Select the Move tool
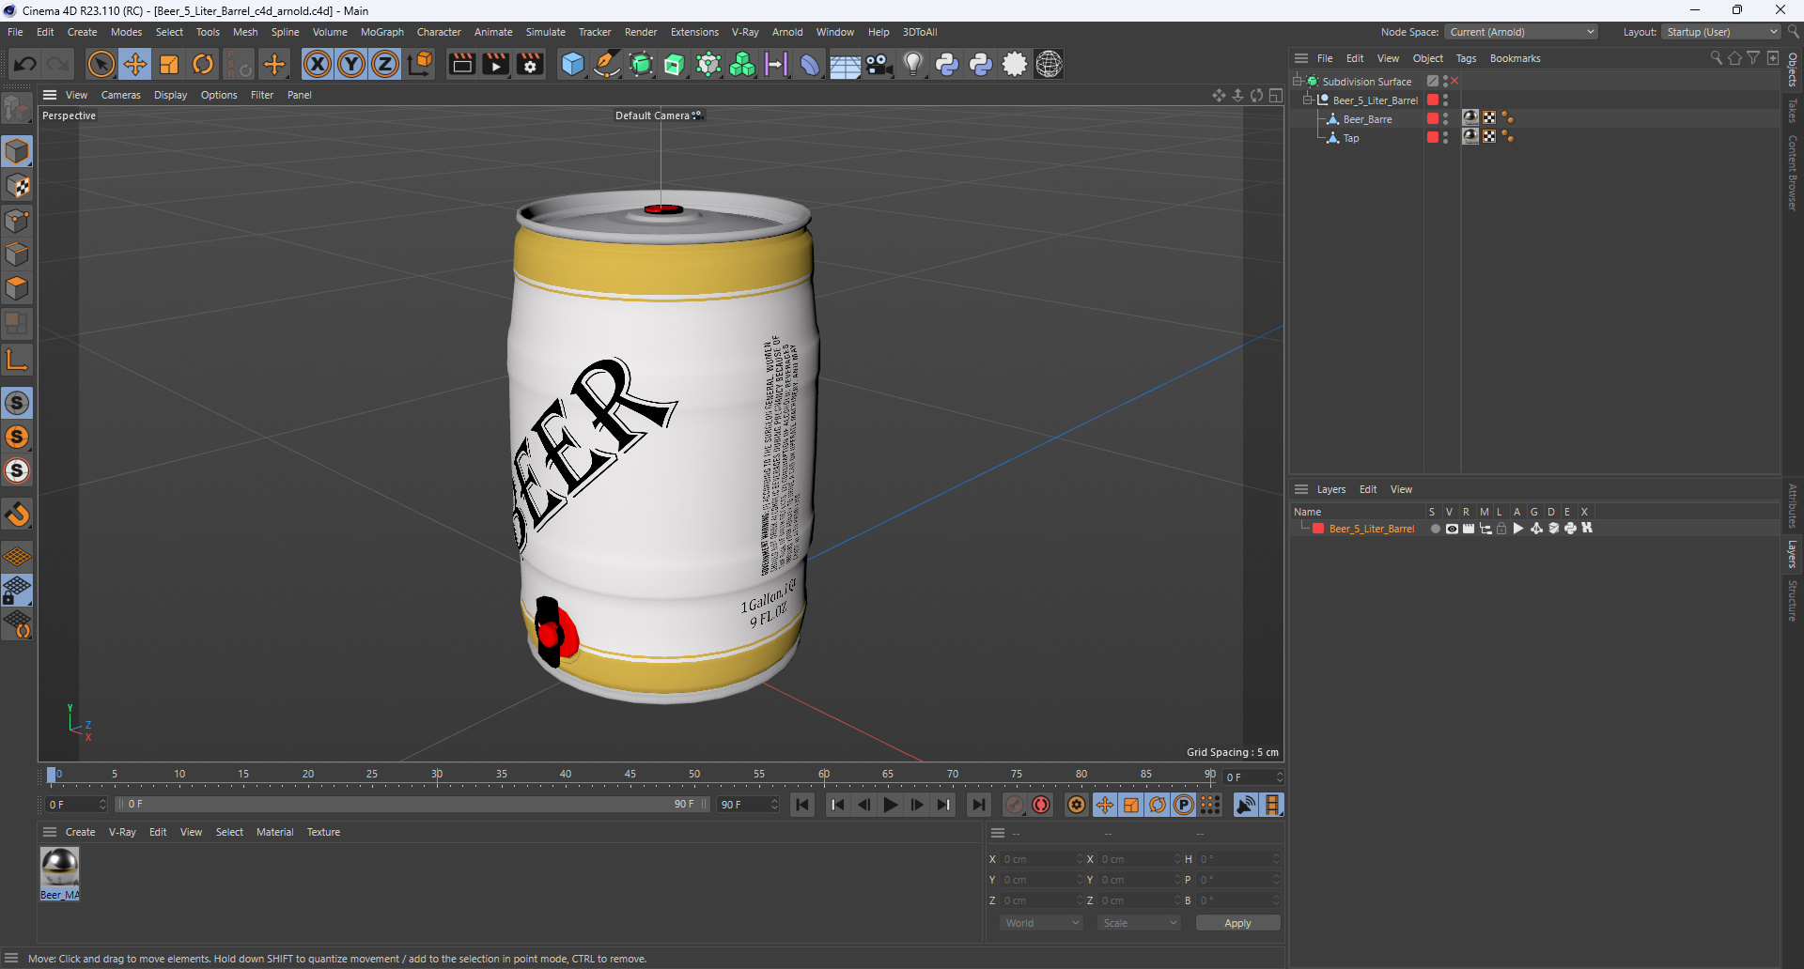This screenshot has height=969, width=1804. point(135,64)
